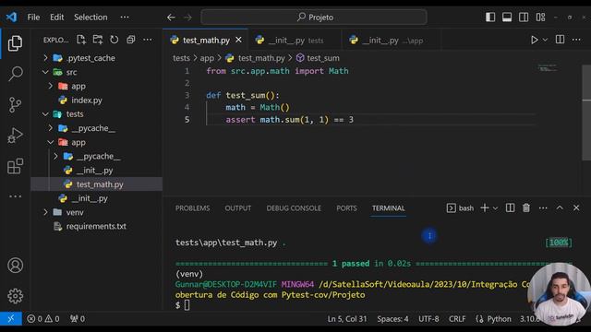Open Explorer views and more actions
591x332 pixels.
pyautogui.click(x=148, y=40)
